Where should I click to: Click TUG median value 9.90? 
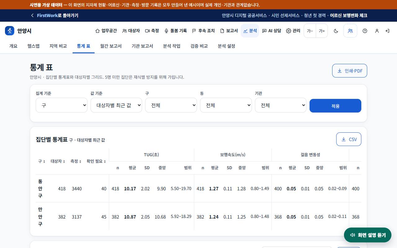tap(161, 188)
